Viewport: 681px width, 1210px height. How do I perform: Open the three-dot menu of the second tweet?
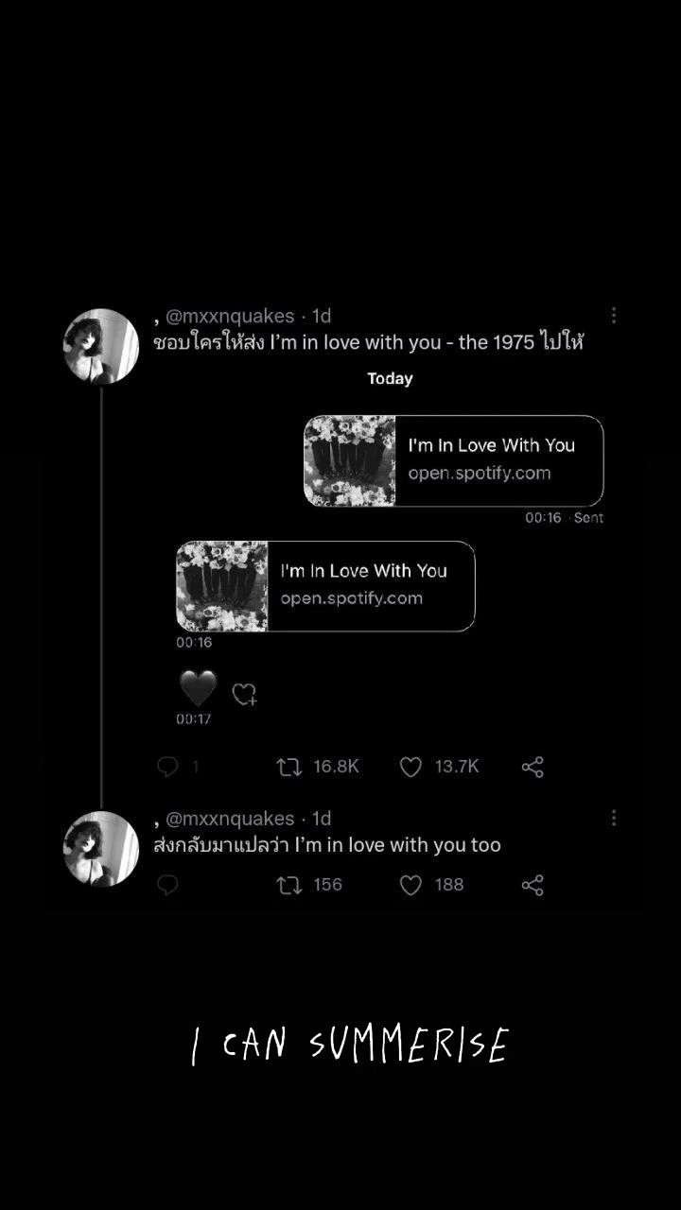click(x=614, y=818)
